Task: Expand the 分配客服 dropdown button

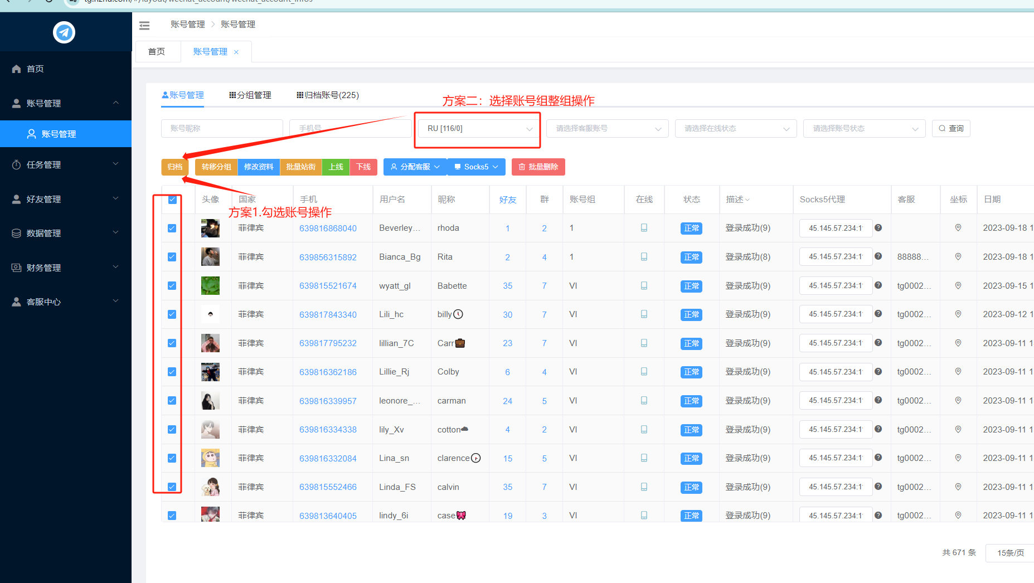Action: (x=415, y=167)
